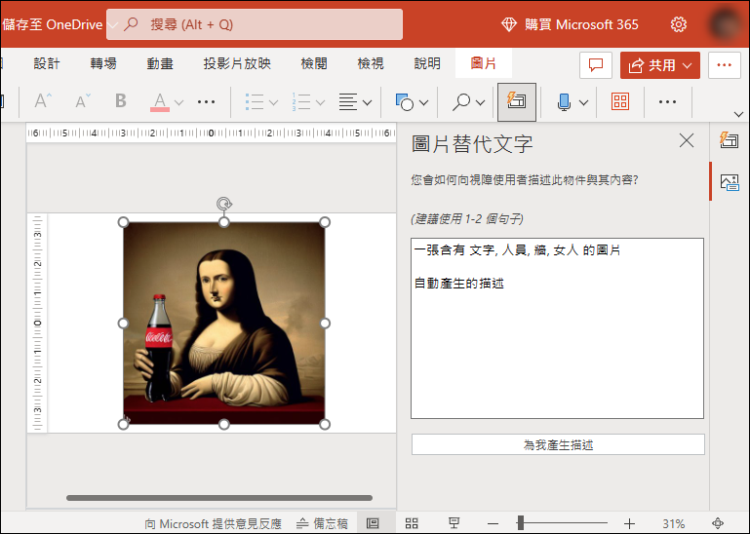Image resolution: width=750 pixels, height=534 pixels.
Task: Expand shapes gallery dropdown
Action: coord(424,102)
